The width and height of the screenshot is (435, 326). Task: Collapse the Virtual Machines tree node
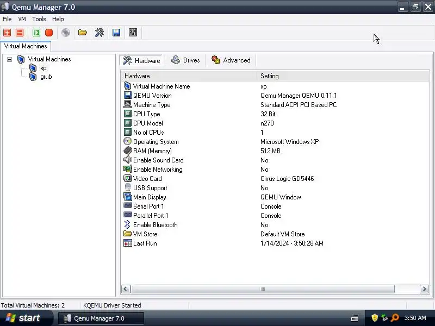[x=9, y=59]
